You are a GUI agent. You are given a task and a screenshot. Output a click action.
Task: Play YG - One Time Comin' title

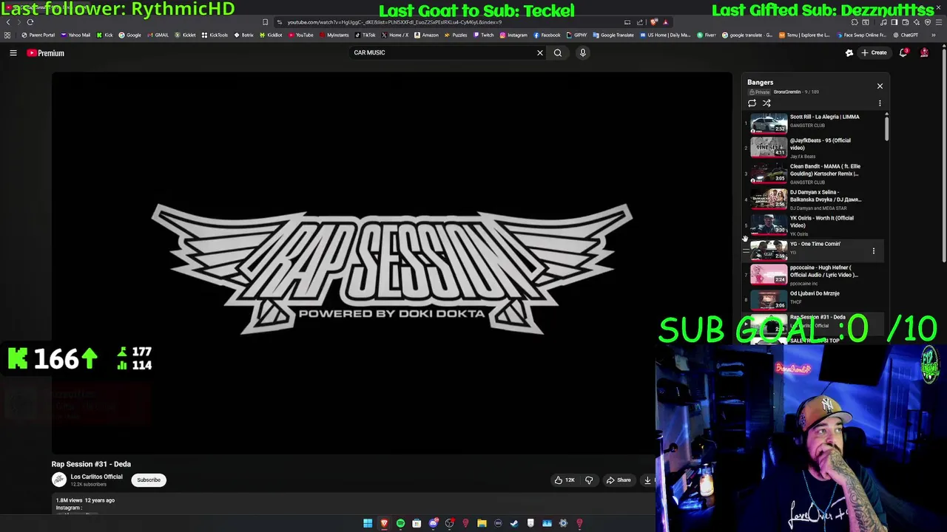815,244
